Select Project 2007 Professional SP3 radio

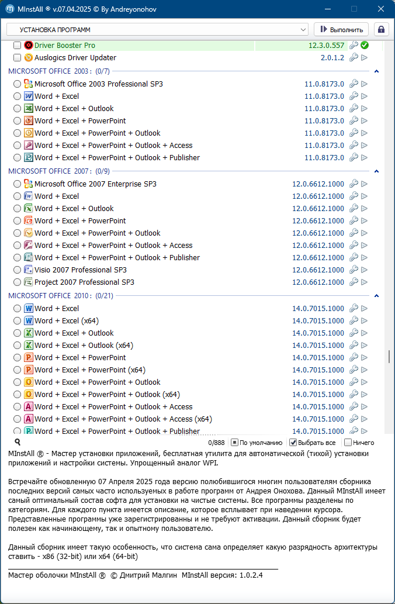(x=17, y=282)
